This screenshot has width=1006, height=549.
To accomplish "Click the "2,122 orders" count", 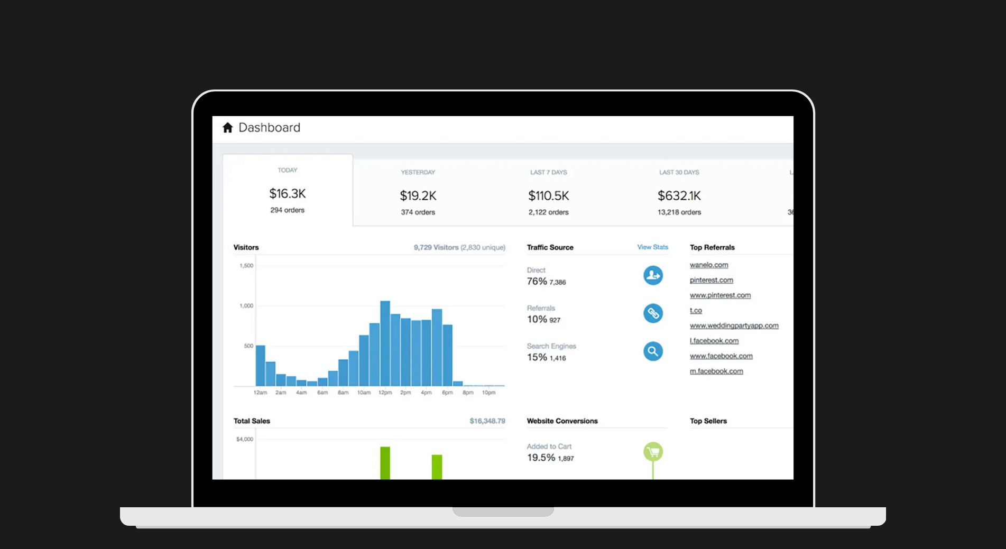I will click(549, 212).
